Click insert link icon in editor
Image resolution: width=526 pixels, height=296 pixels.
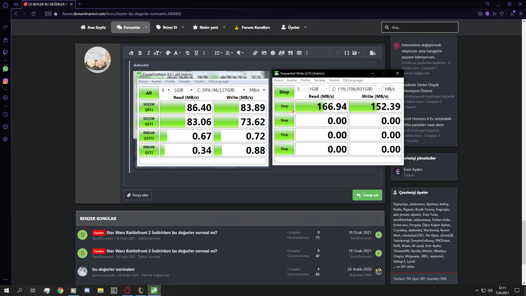point(255,53)
